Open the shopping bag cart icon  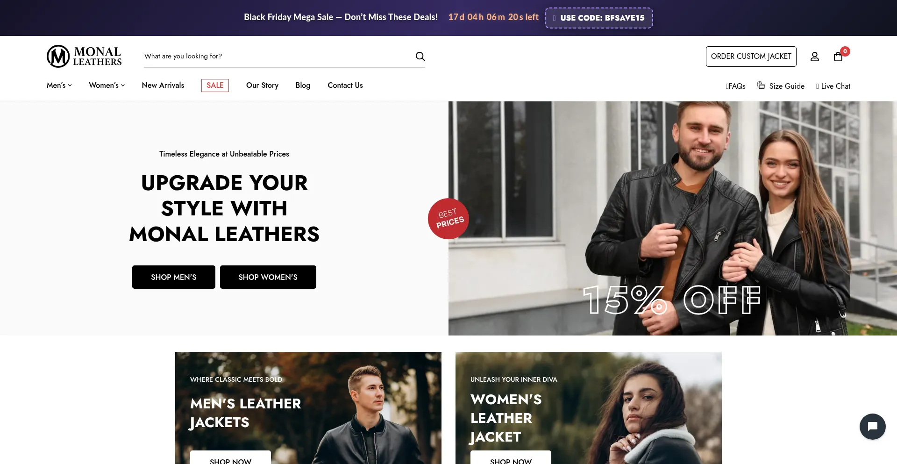[x=838, y=57]
